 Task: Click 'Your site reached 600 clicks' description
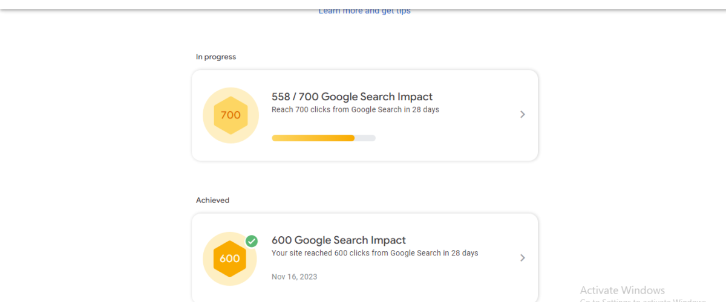(375, 253)
